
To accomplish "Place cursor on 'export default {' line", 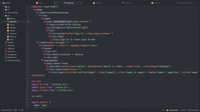I will tap(41, 102).
